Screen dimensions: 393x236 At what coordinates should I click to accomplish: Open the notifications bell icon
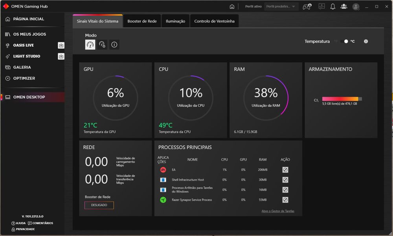(332, 7)
